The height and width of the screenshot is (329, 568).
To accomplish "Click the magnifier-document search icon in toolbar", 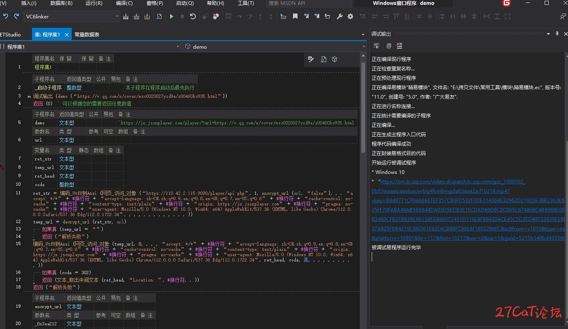I will pos(159,17).
